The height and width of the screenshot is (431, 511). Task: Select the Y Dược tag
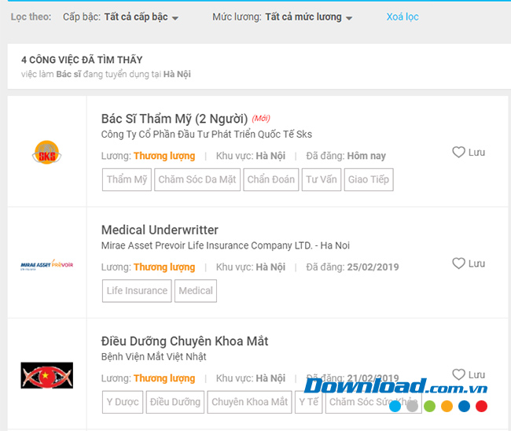point(123,402)
